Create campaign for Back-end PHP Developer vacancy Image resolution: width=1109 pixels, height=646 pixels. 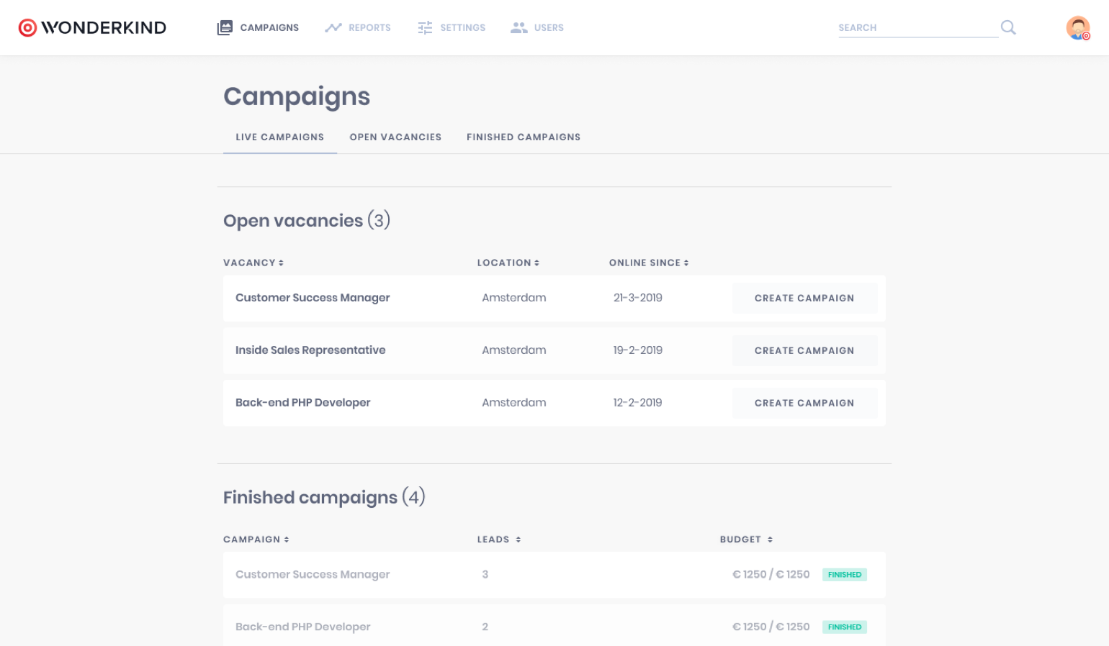804,403
